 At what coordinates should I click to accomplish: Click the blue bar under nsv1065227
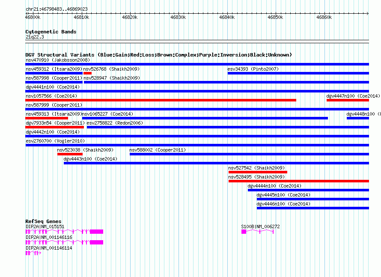[x=205, y=118]
